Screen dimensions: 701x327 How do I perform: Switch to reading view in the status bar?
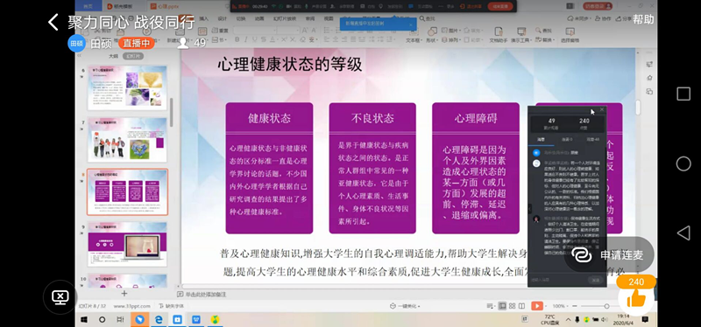[521, 306]
